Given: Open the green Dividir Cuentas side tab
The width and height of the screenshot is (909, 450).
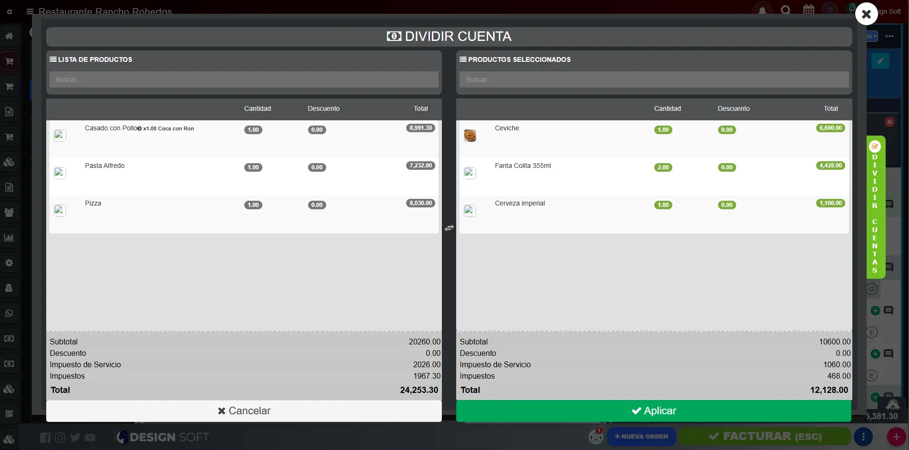Looking at the screenshot, I should [875, 208].
